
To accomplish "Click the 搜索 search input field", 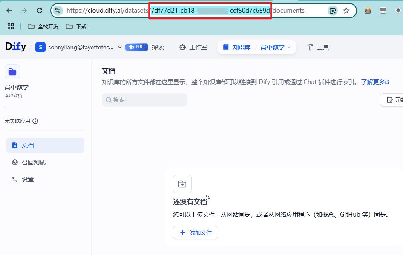I will click(144, 100).
